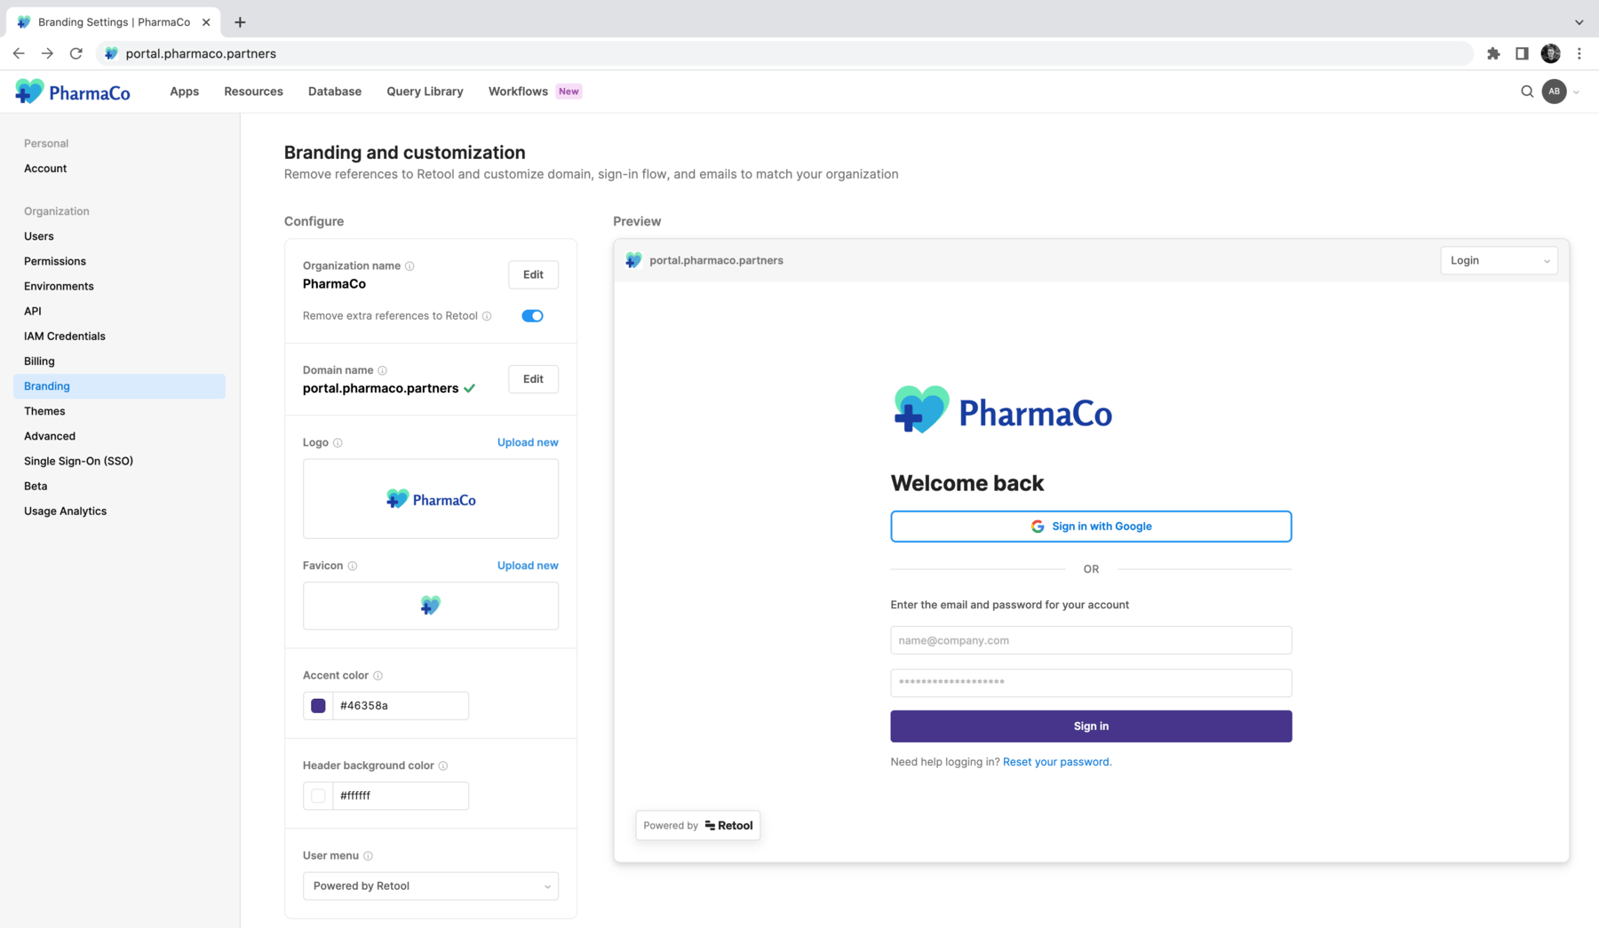Click the AB user avatar
The image size is (1599, 928).
(1554, 91)
